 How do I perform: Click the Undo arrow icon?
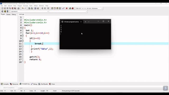coord(23,8)
